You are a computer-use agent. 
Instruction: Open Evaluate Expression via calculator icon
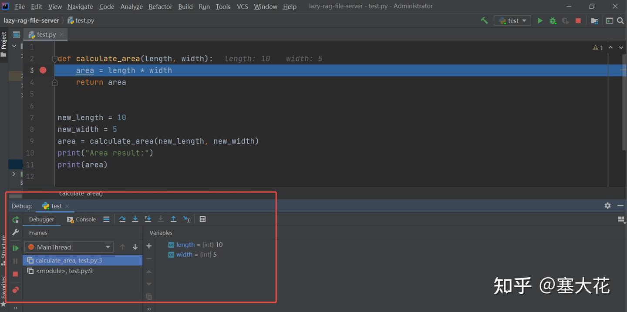(x=202, y=219)
